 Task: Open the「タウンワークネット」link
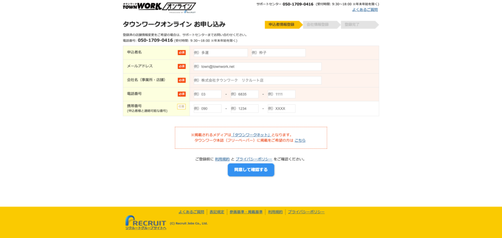click(251, 135)
